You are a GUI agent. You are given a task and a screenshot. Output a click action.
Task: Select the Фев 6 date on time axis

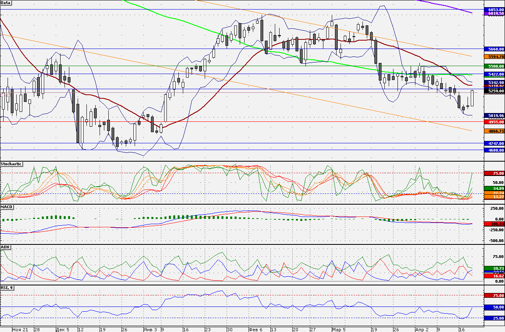click(x=255, y=330)
